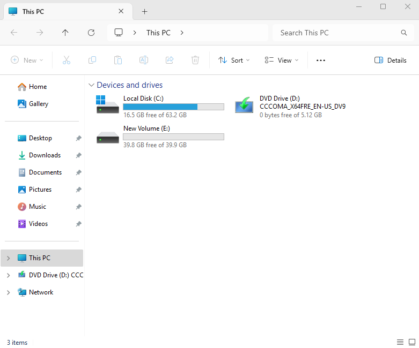Select the DVD Drive (D:) icon

click(245, 105)
